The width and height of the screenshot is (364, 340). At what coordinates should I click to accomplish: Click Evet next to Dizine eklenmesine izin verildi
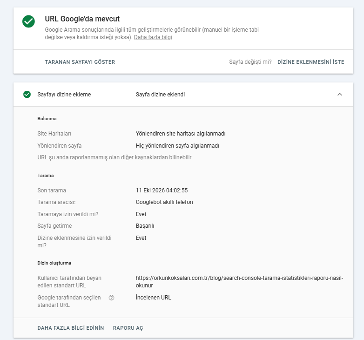(141, 238)
